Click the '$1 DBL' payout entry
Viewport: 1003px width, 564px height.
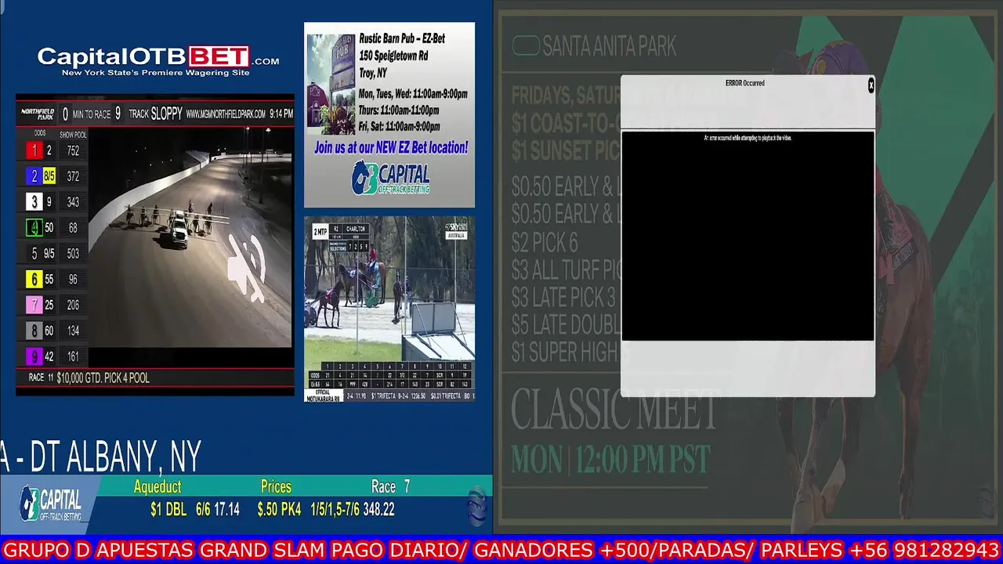(168, 509)
